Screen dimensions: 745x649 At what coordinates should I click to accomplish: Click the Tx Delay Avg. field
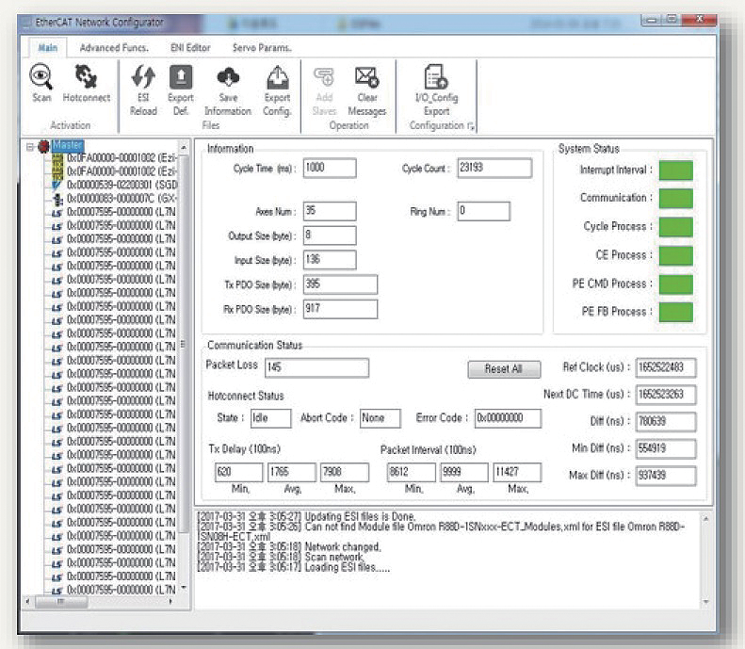click(x=292, y=472)
